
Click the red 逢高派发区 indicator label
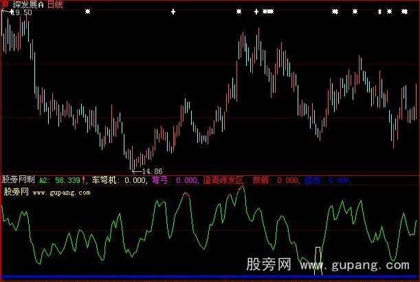pyautogui.click(x=223, y=180)
